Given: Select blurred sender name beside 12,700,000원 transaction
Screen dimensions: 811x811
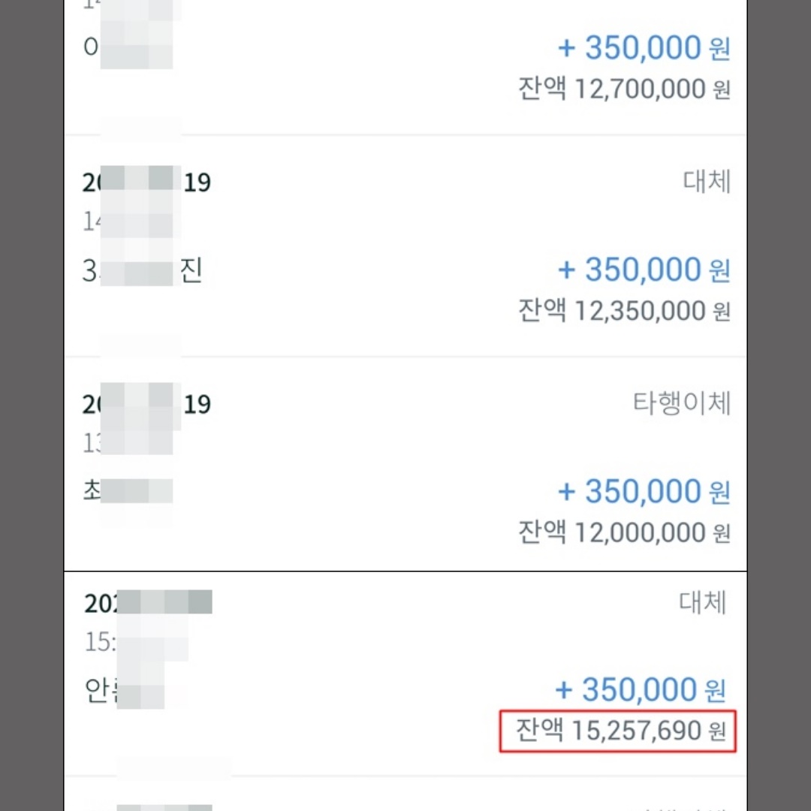Looking at the screenshot, I should point(127,47).
